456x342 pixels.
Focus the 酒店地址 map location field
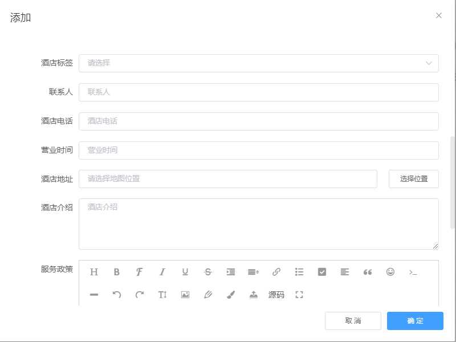[228, 179]
